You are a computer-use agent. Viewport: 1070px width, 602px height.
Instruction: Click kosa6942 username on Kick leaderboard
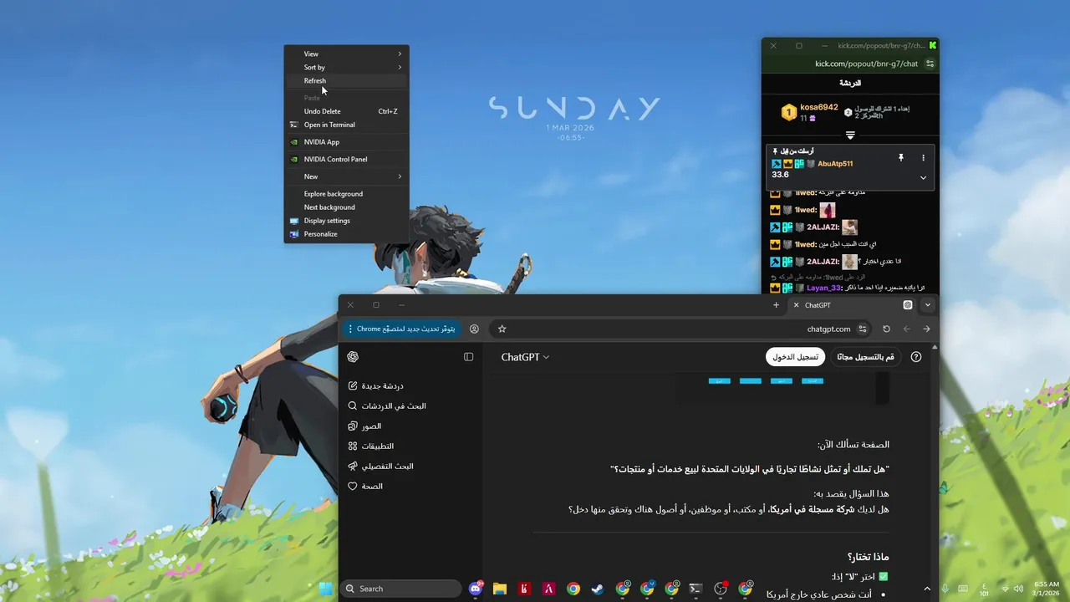point(818,107)
